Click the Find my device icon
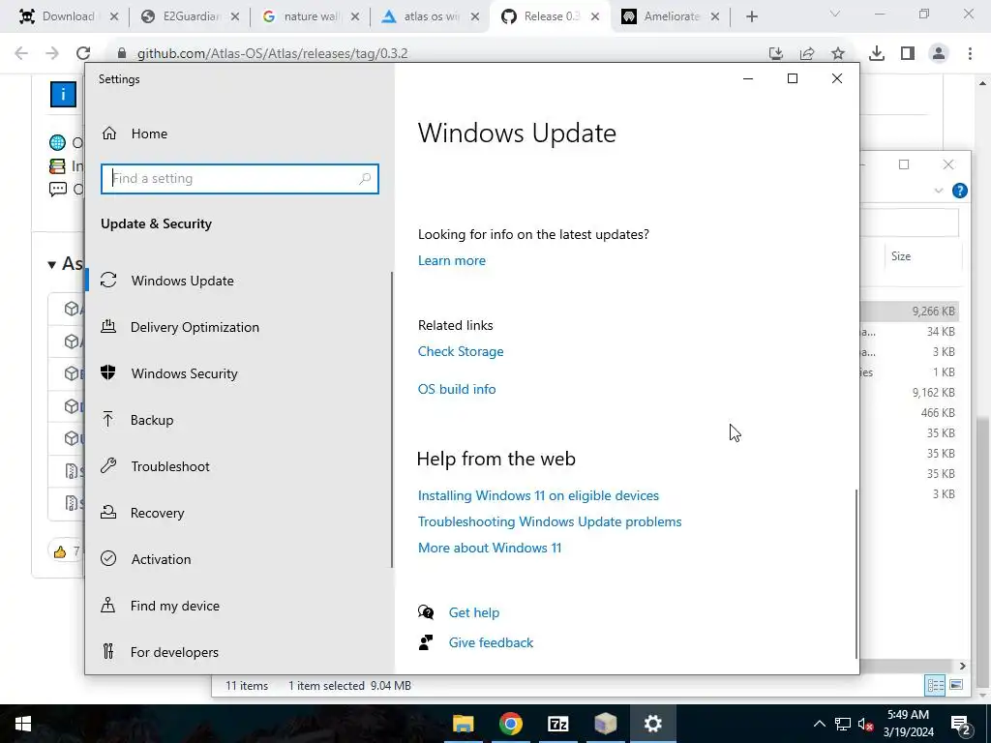 (108, 605)
